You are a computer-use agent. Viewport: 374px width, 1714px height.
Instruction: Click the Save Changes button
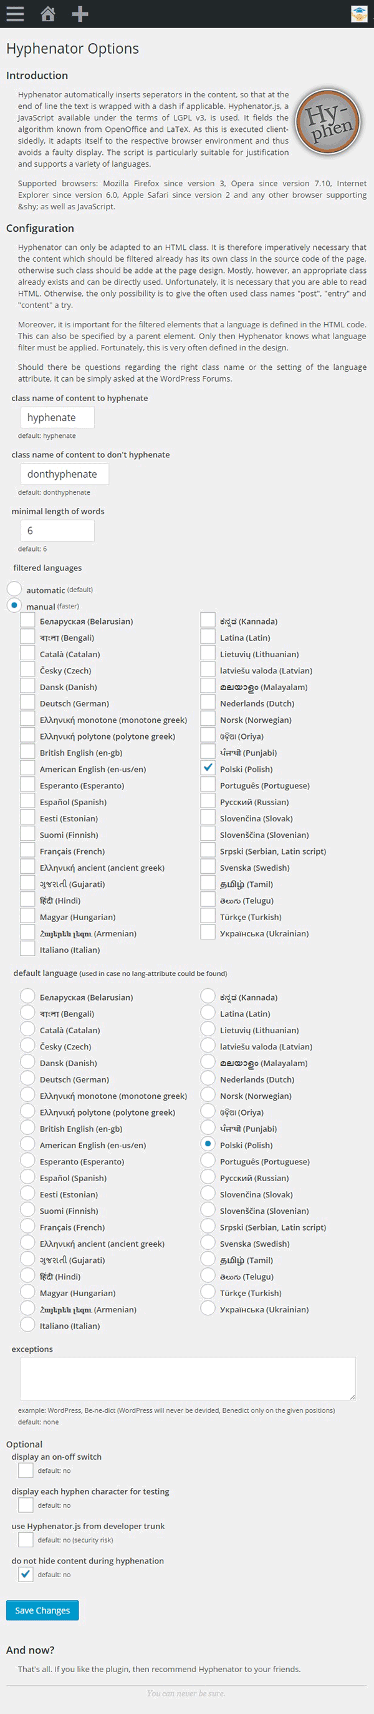[42, 1610]
